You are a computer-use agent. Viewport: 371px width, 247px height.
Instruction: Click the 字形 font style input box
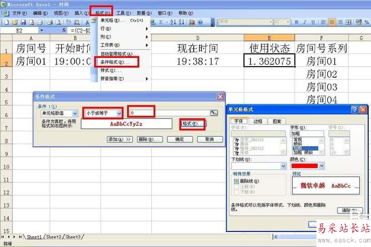point(307,133)
